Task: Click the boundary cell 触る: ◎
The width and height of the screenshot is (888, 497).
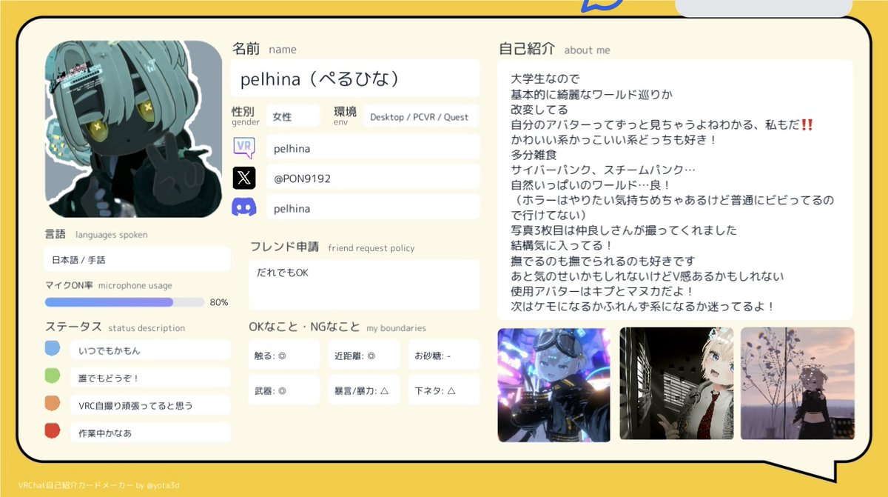Action: [x=283, y=355]
